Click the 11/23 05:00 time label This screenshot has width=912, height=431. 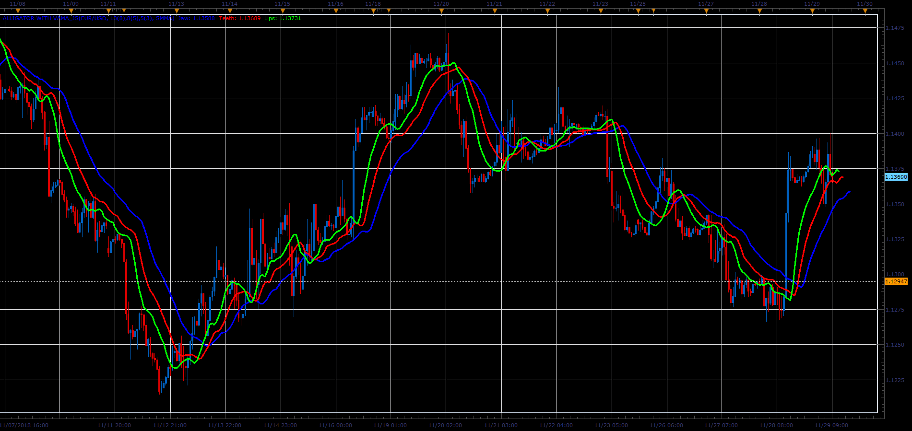point(611,425)
